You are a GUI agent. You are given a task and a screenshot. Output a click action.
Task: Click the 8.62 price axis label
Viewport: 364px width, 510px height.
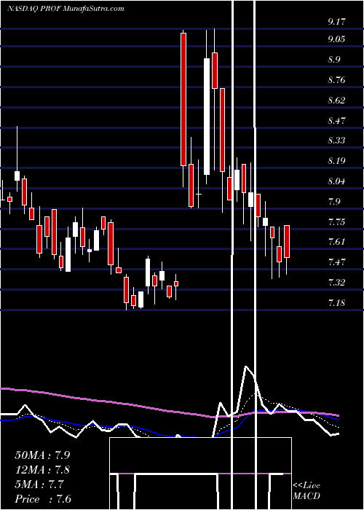[336, 100]
